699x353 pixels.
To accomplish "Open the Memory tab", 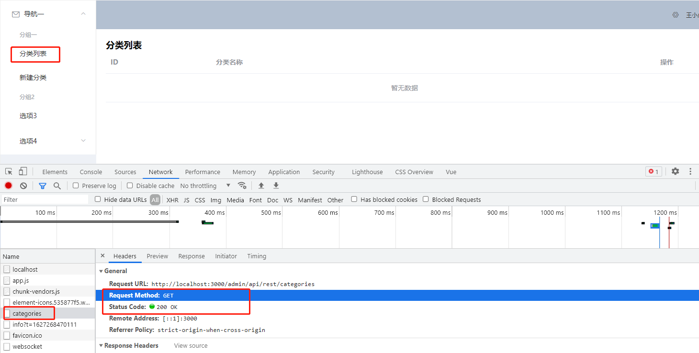I will (244, 172).
